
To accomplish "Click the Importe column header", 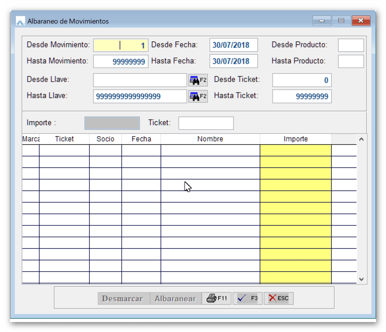I will pos(295,139).
